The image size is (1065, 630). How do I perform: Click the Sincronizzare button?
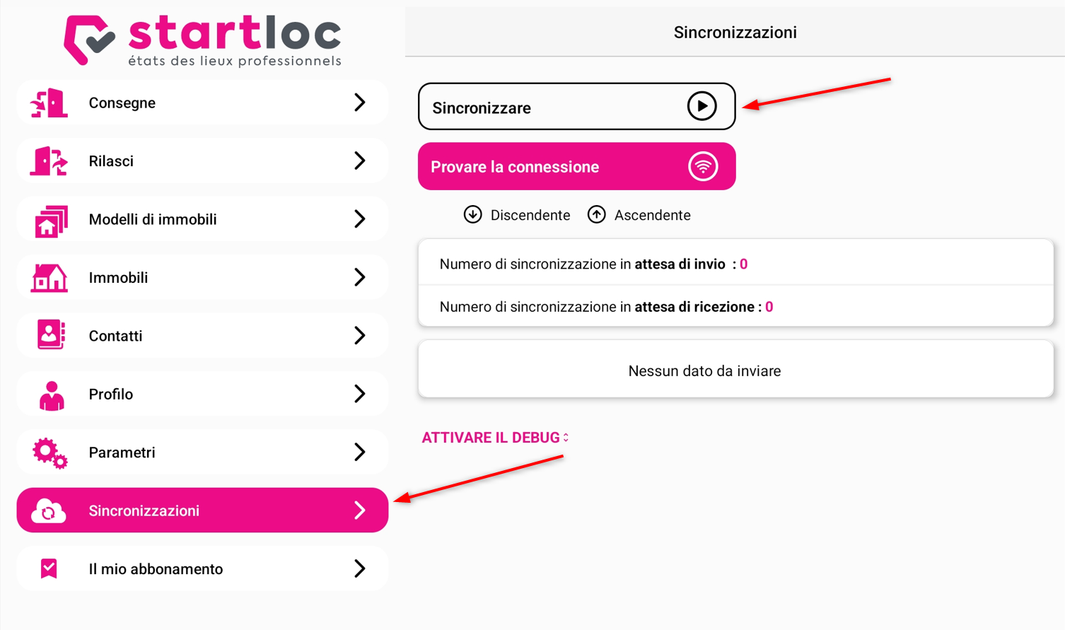point(576,107)
